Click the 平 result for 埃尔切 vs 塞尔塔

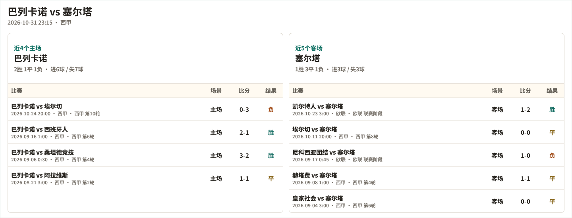tap(552, 132)
